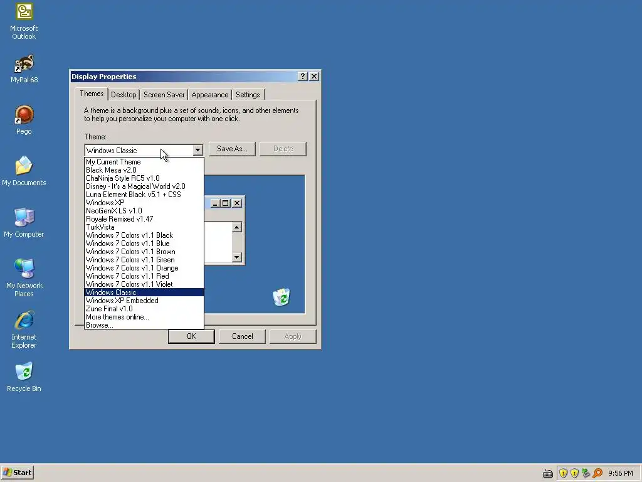Select Windows 7 Colors v1.1 Green
Image resolution: width=642 pixels, height=482 pixels.
[x=144, y=260]
